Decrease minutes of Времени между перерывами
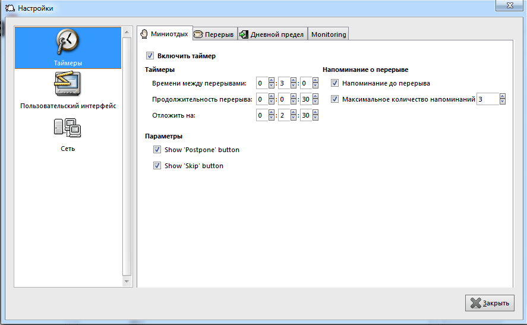Image resolution: width=527 pixels, height=325 pixels. pos(294,86)
